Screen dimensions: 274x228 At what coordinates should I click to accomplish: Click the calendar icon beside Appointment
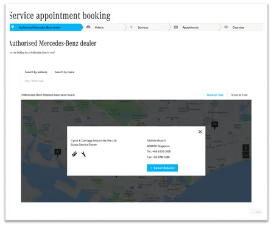coord(176,27)
